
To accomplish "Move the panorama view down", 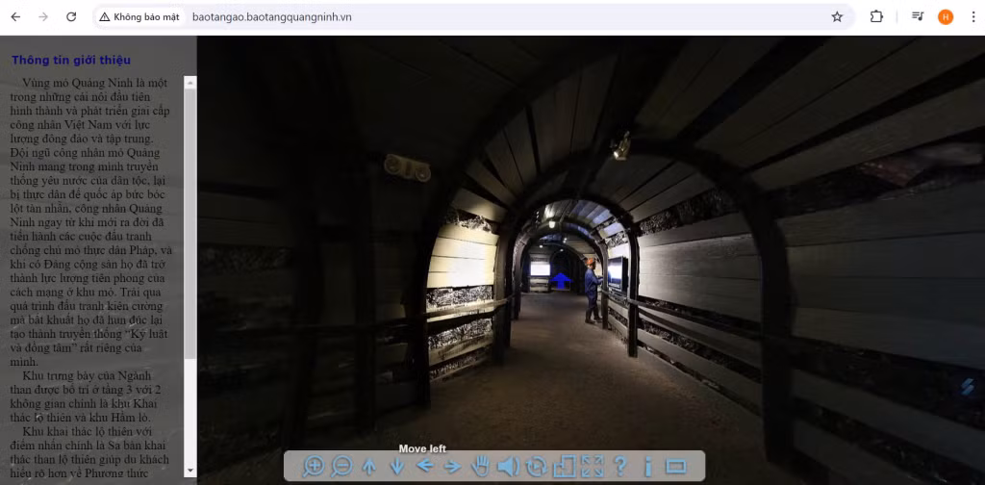I will click(397, 466).
